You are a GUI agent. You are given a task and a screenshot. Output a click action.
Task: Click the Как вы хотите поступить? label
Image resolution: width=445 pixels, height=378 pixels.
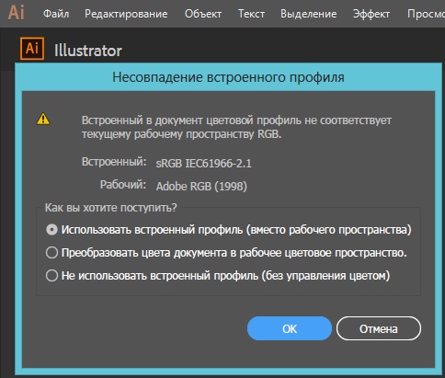(111, 208)
